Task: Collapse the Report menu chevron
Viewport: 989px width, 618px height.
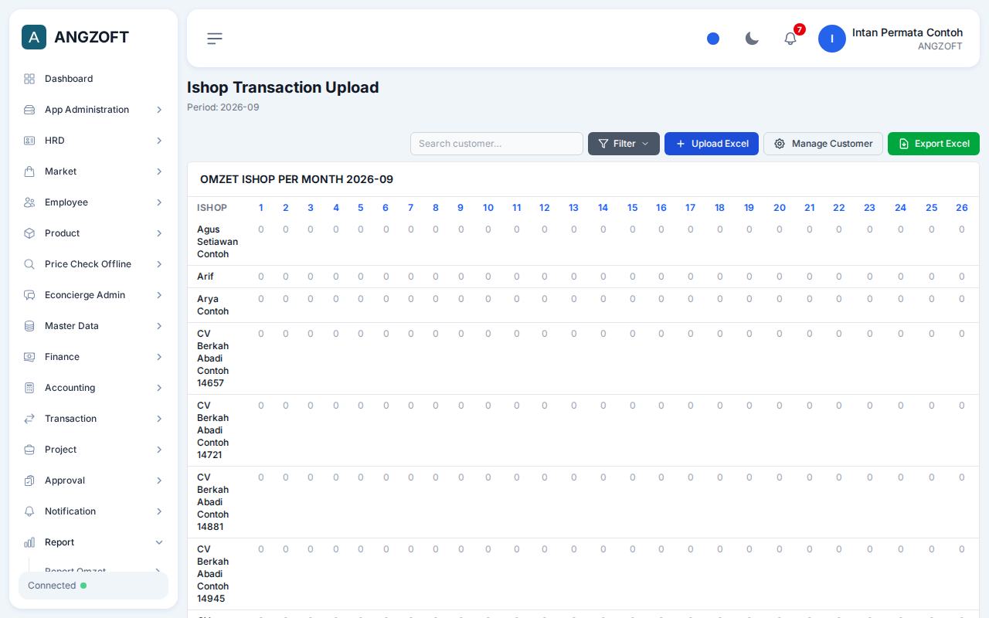Action: click(159, 542)
